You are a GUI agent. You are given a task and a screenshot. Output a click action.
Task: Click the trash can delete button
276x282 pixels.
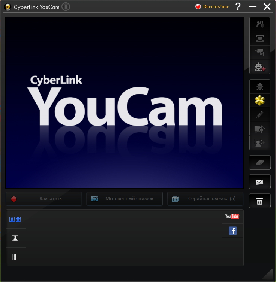point(260,201)
